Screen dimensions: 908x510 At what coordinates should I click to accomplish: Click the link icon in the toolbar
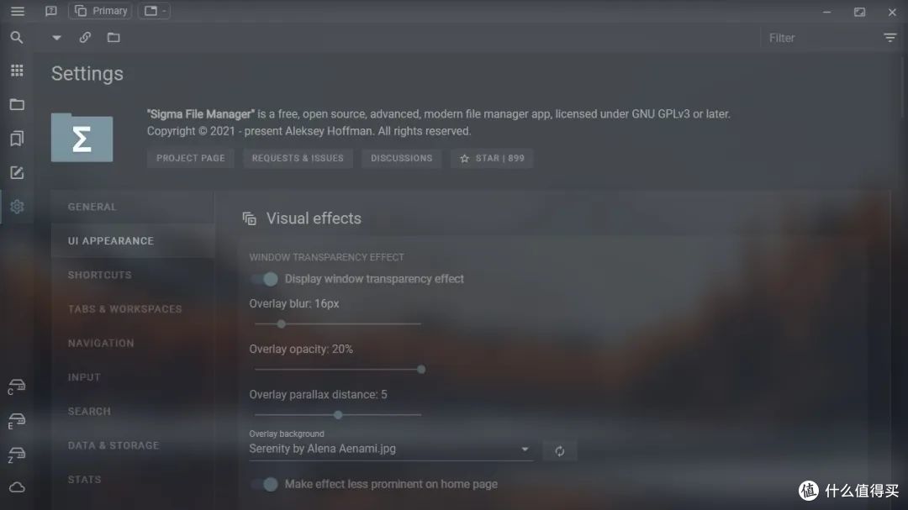(85, 38)
